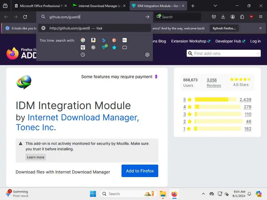This screenshot has height=200, width=267.
Task: Open the Firefox View button
Action: point(5,6)
